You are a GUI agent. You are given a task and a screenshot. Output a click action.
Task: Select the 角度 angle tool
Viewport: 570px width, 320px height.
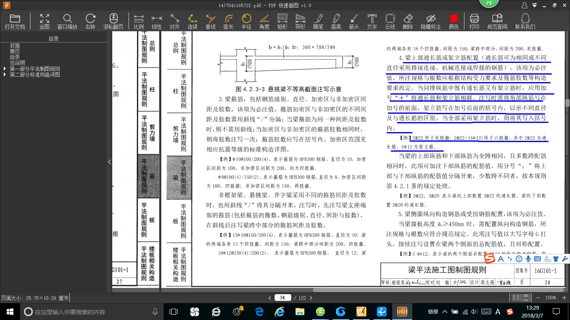[264, 21]
